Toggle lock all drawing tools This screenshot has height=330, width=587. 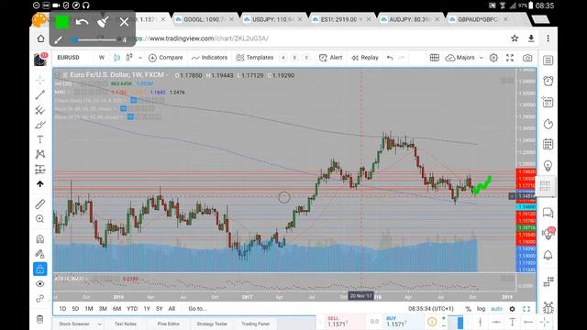coord(40,269)
